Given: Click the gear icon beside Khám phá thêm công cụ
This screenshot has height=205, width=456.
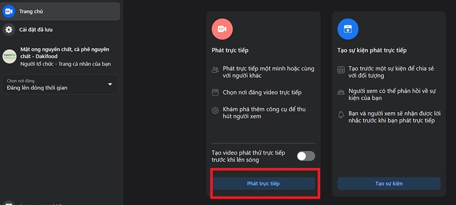Looking at the screenshot, I should [215, 111].
